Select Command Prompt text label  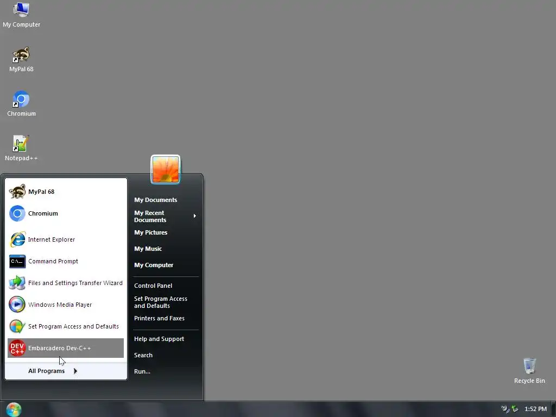(53, 261)
